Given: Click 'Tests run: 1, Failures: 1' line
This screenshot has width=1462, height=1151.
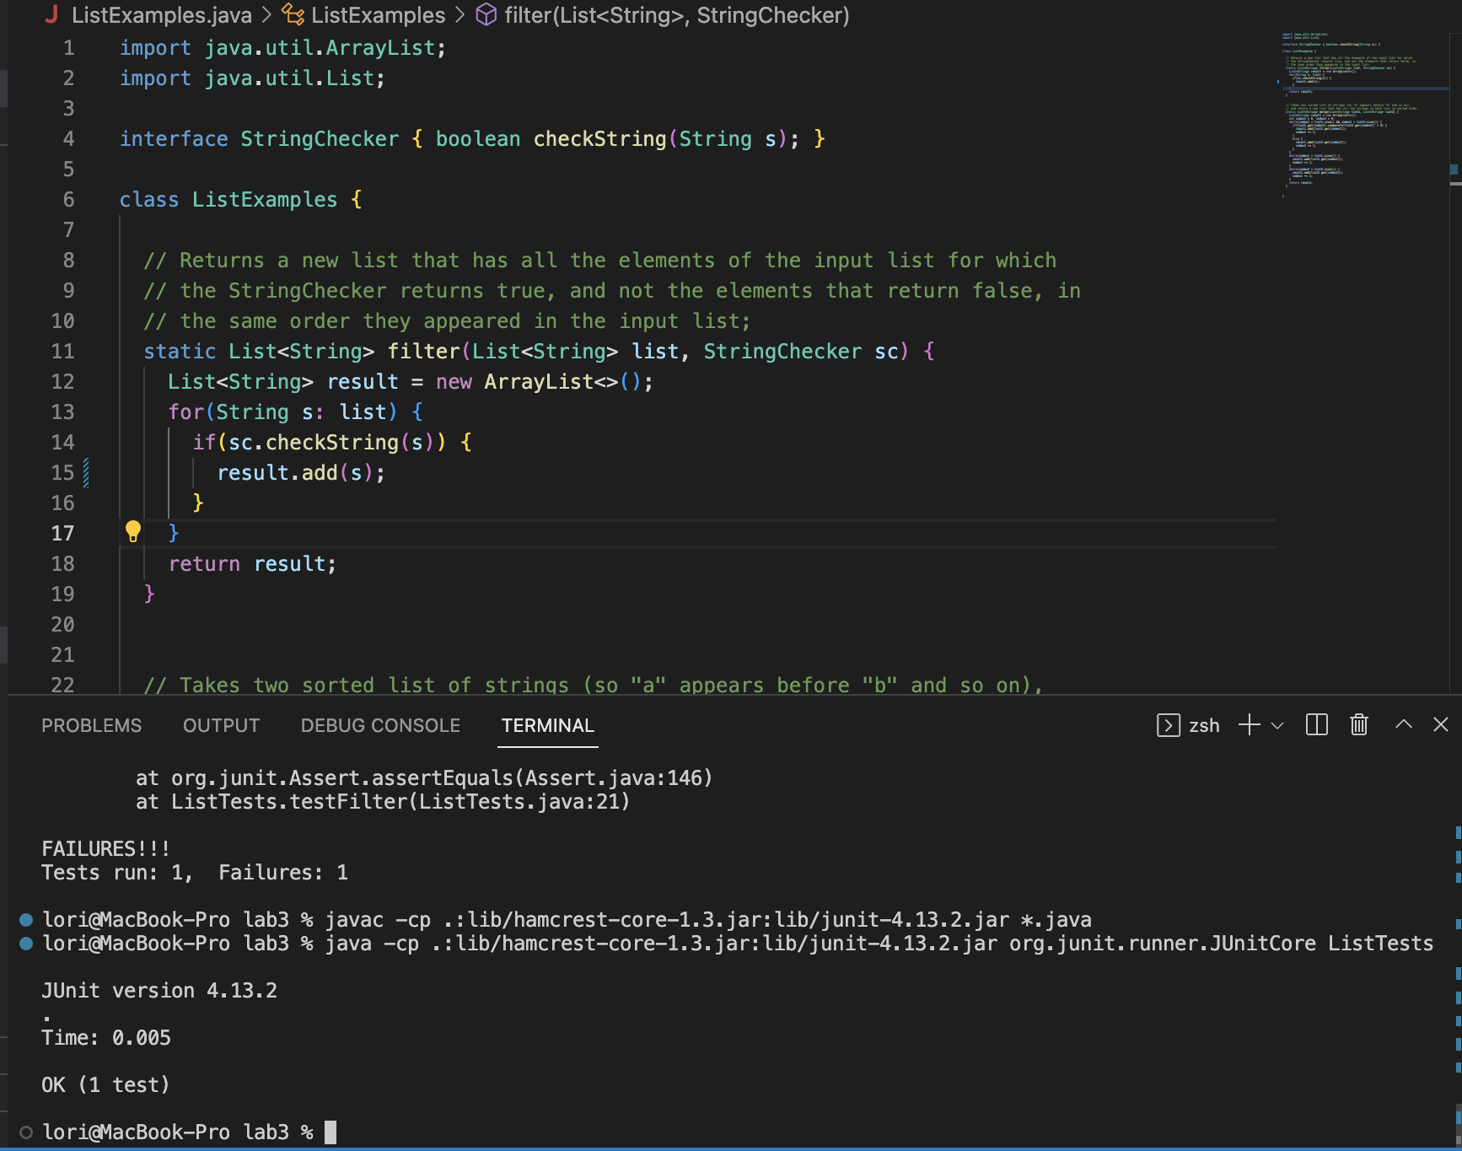Looking at the screenshot, I should (x=195, y=872).
